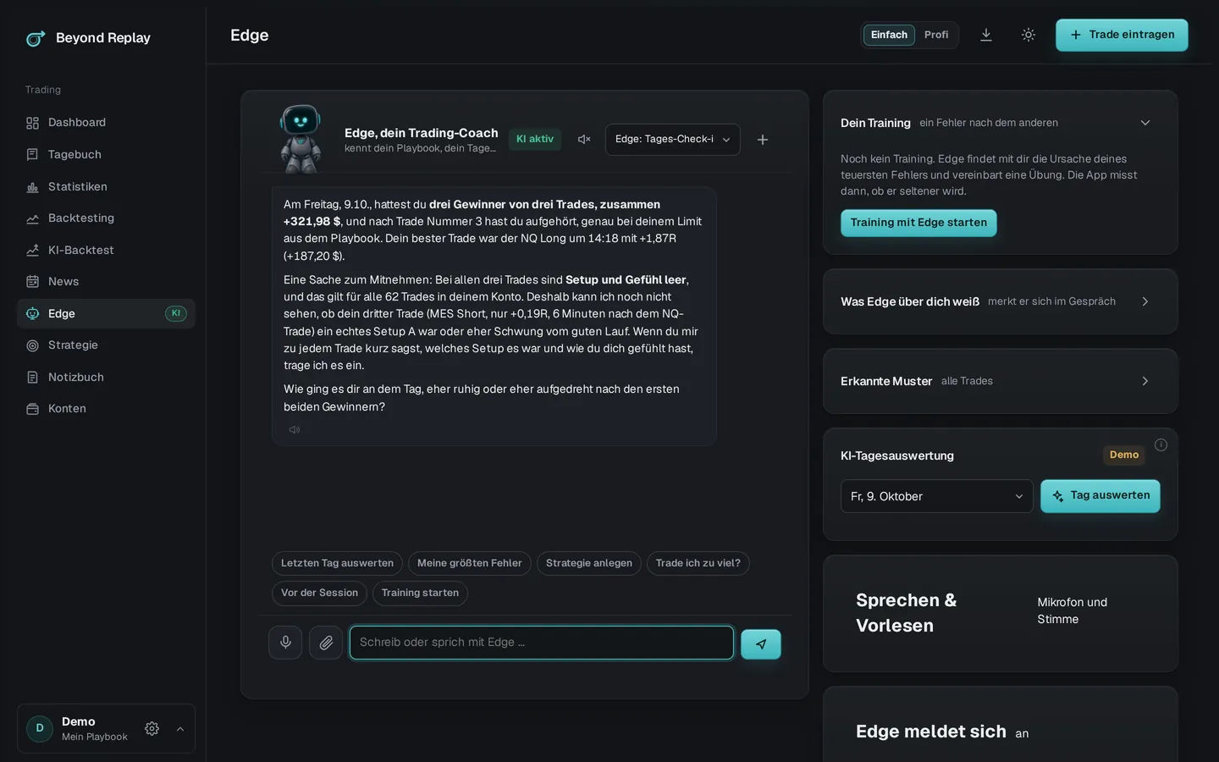This screenshot has height=762, width=1219.
Task: Click Strategie anlegen suggestion
Action: [589, 564]
